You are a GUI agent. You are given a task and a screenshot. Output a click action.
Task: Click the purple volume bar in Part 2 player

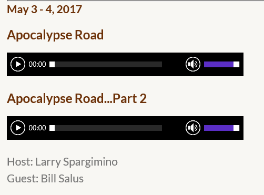(x=219, y=128)
